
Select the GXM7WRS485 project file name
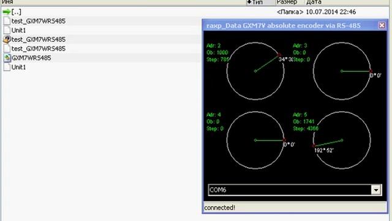click(31, 58)
